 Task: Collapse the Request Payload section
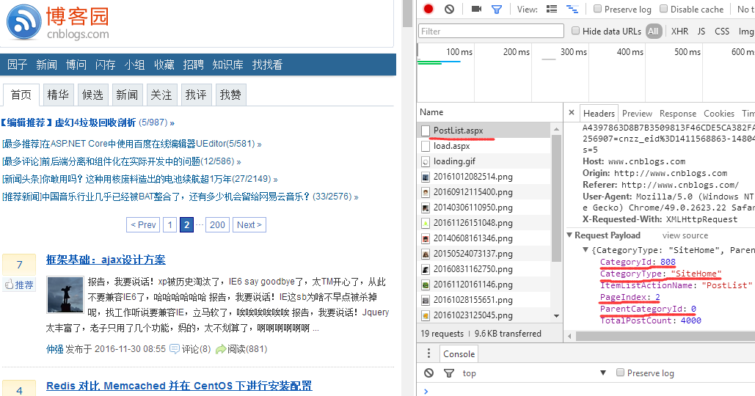[569, 235]
